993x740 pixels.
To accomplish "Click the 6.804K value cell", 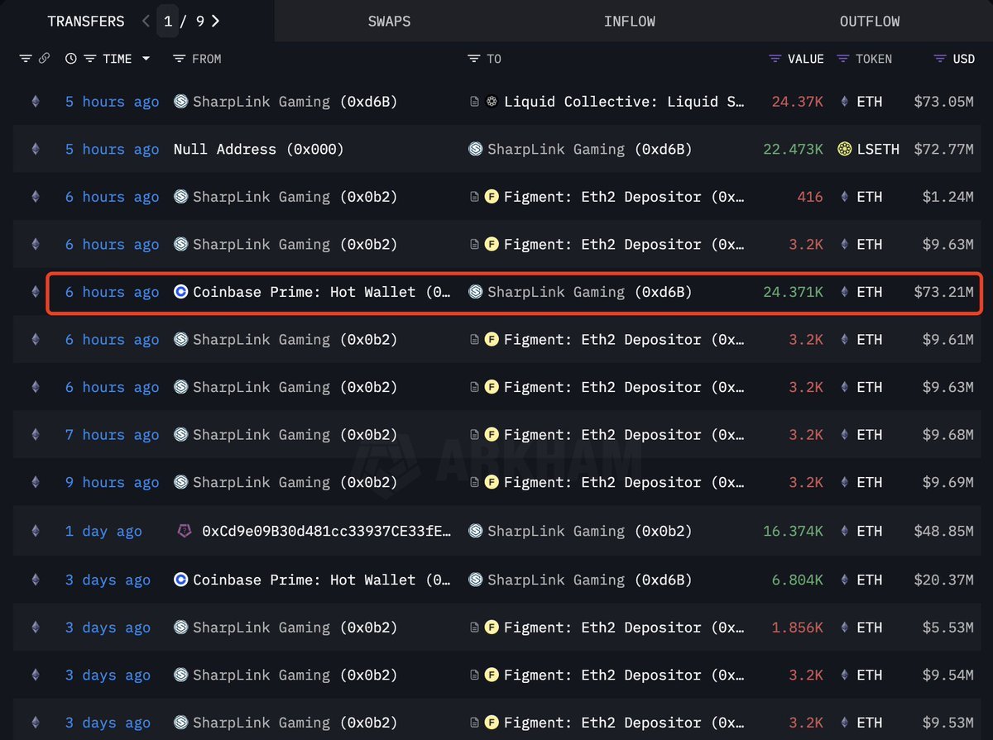I will coord(798,580).
